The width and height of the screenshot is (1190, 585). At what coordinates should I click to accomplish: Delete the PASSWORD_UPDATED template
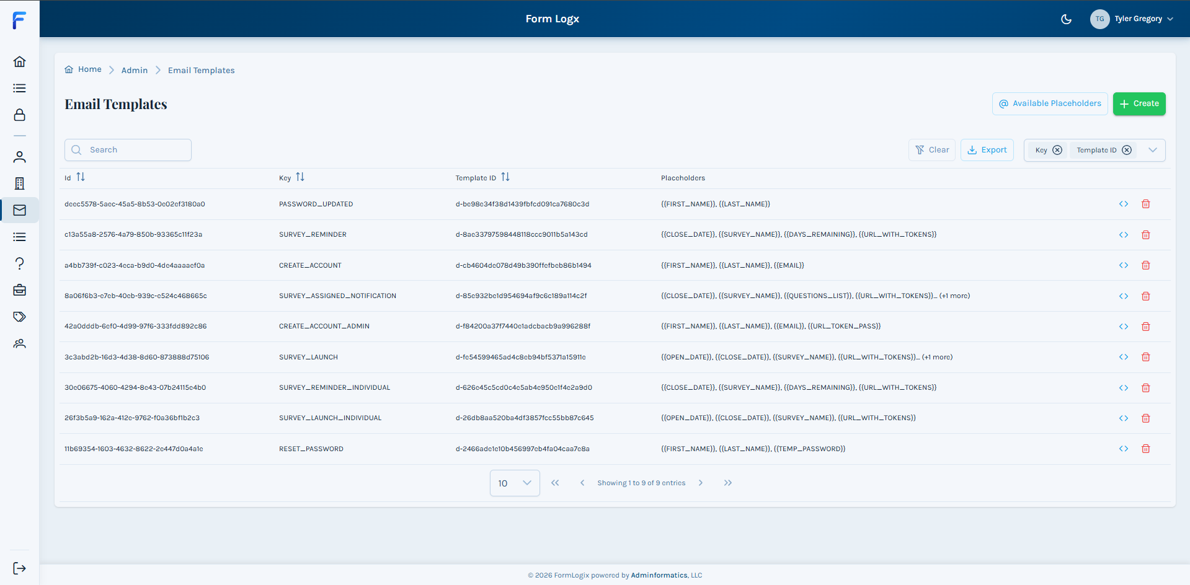tap(1146, 204)
